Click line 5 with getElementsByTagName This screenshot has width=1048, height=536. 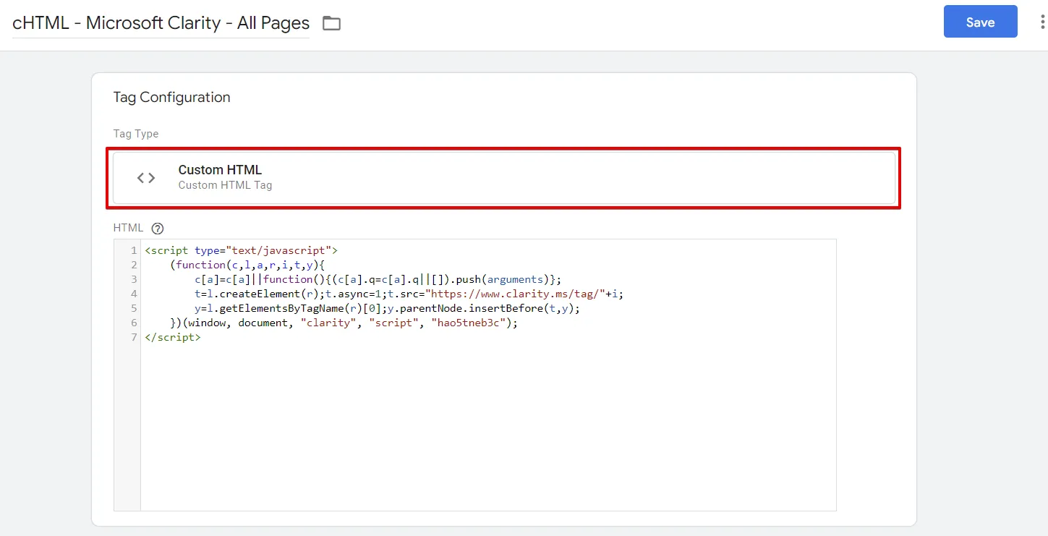pos(387,308)
